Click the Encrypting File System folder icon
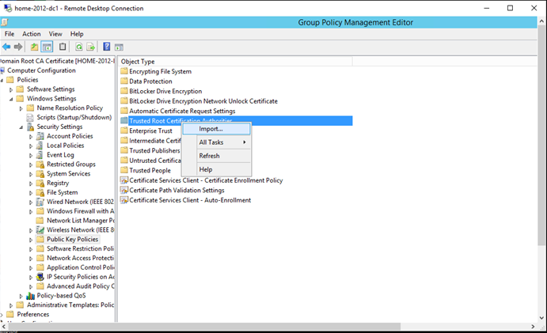547x333 pixels. coord(124,71)
